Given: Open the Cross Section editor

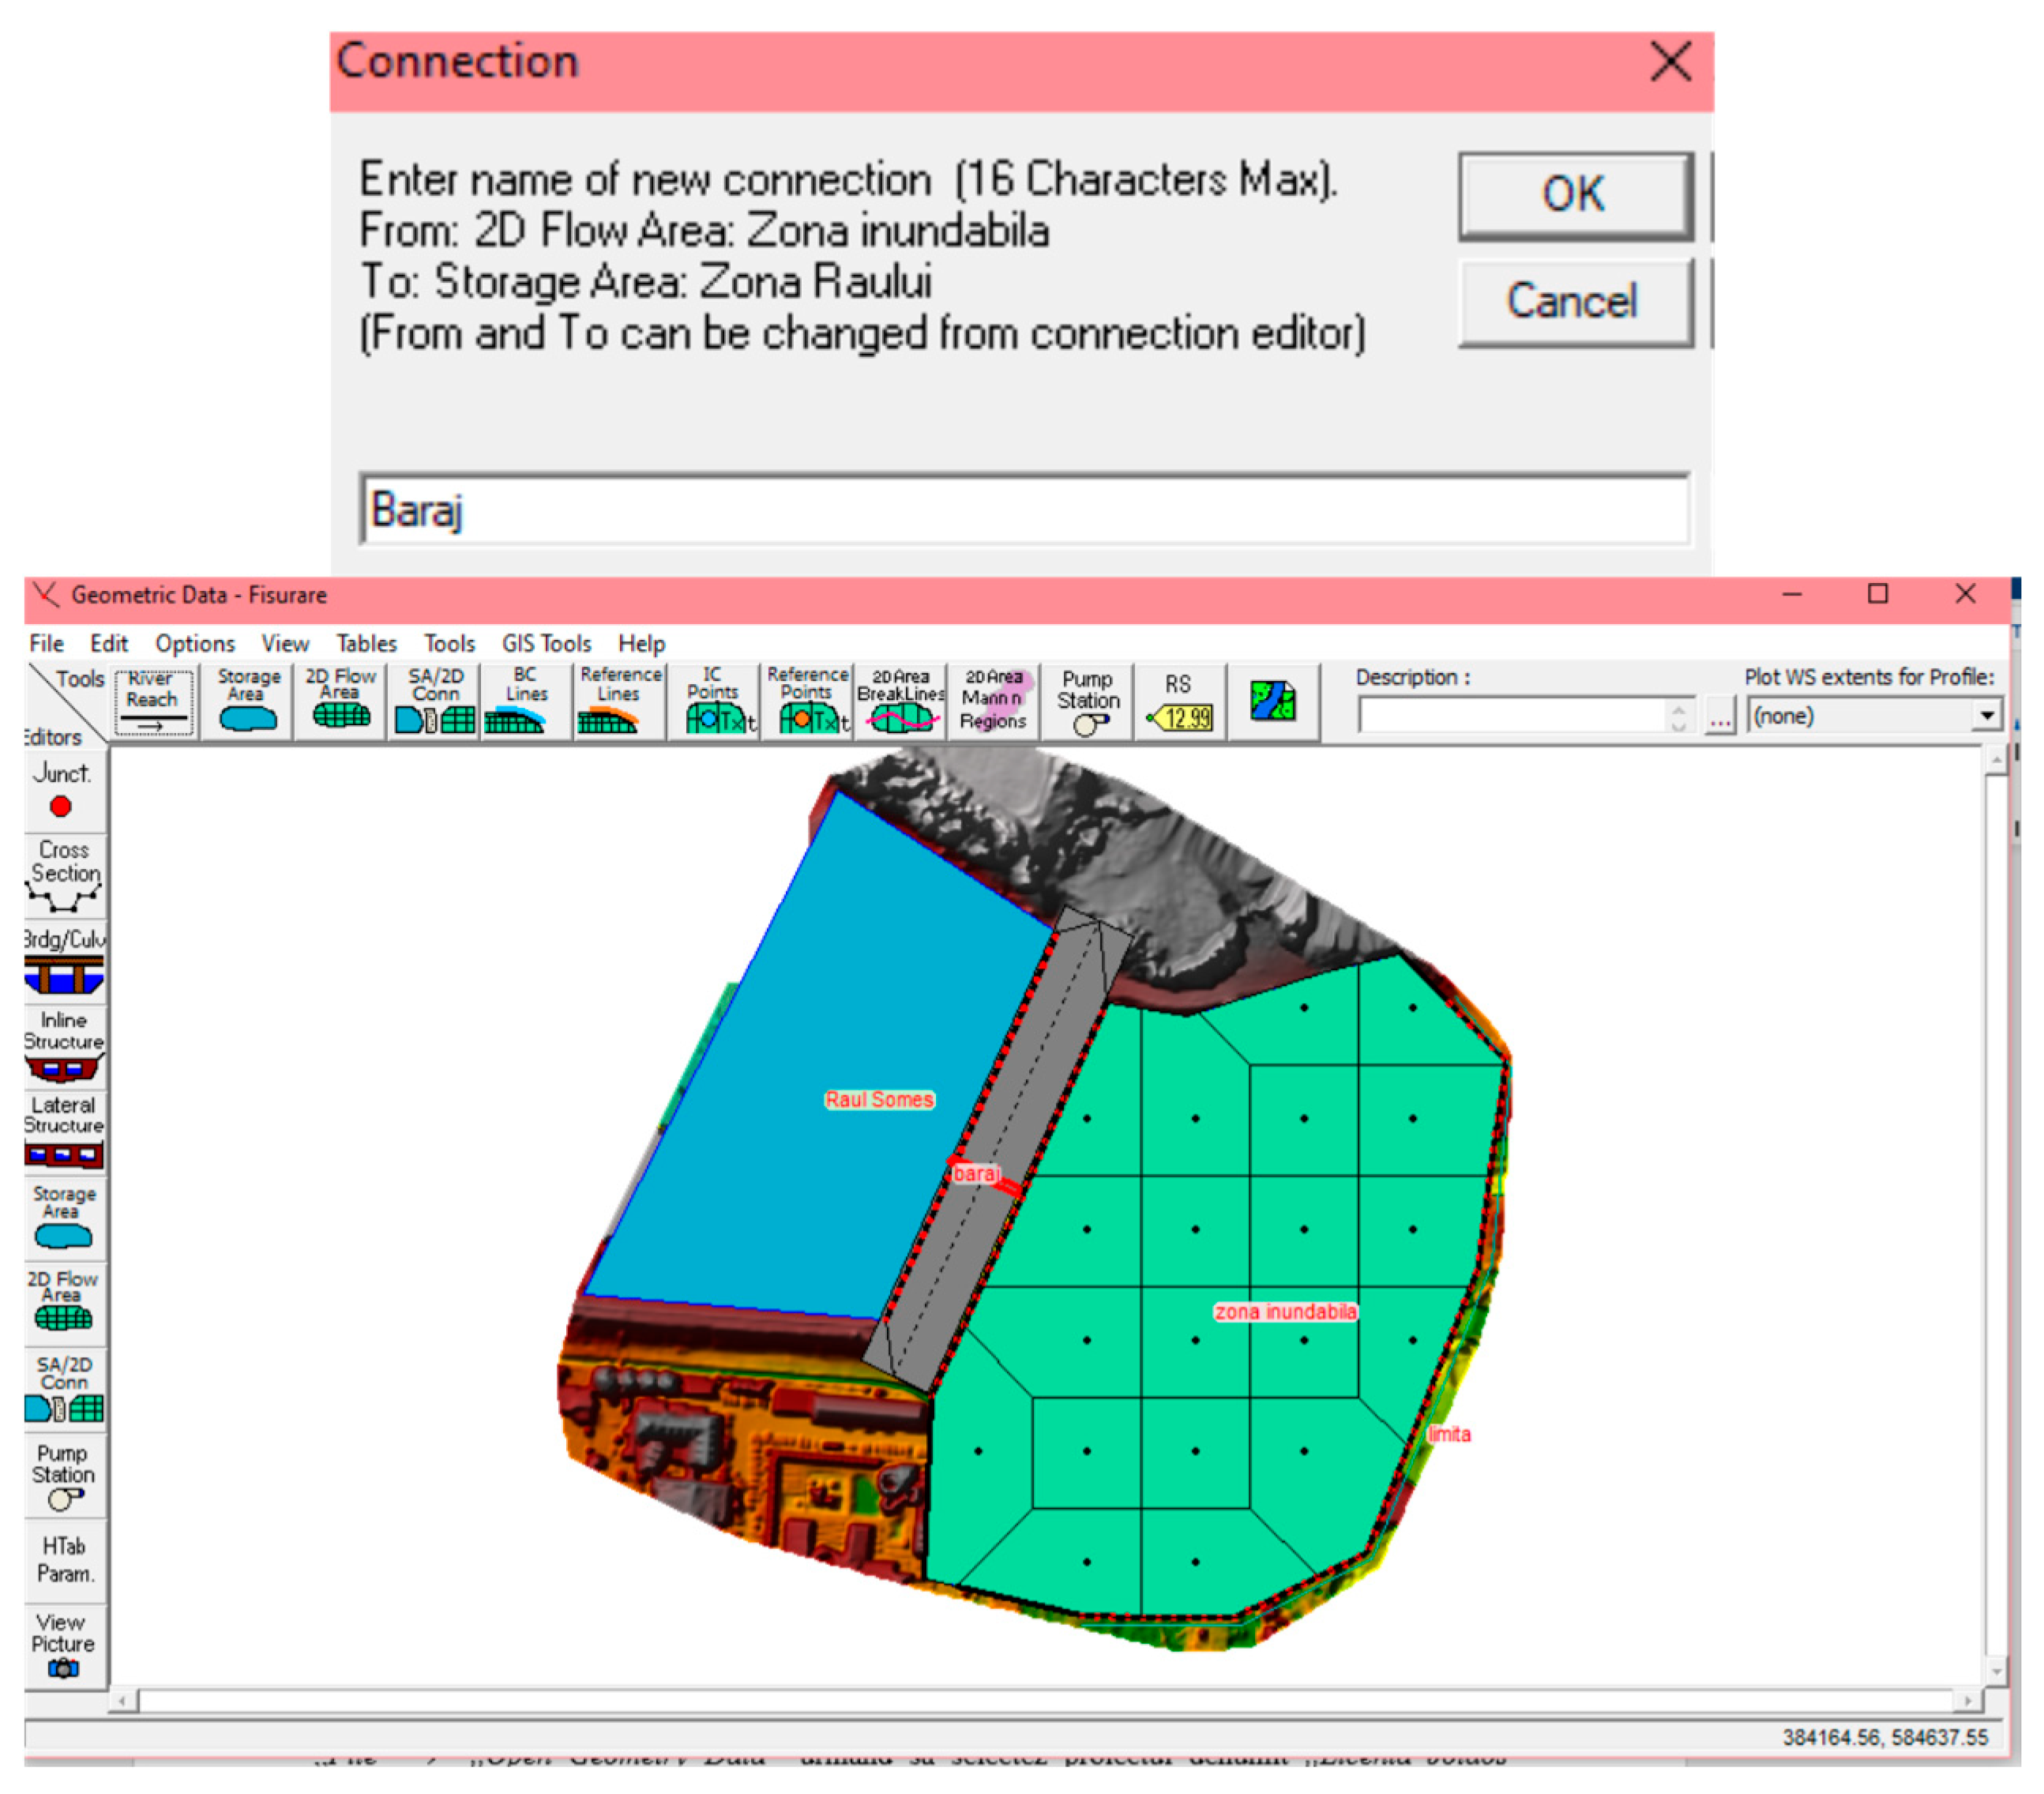Looking at the screenshot, I should 65,875.
